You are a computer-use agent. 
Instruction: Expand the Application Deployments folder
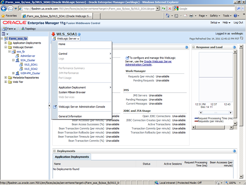click(6, 43)
